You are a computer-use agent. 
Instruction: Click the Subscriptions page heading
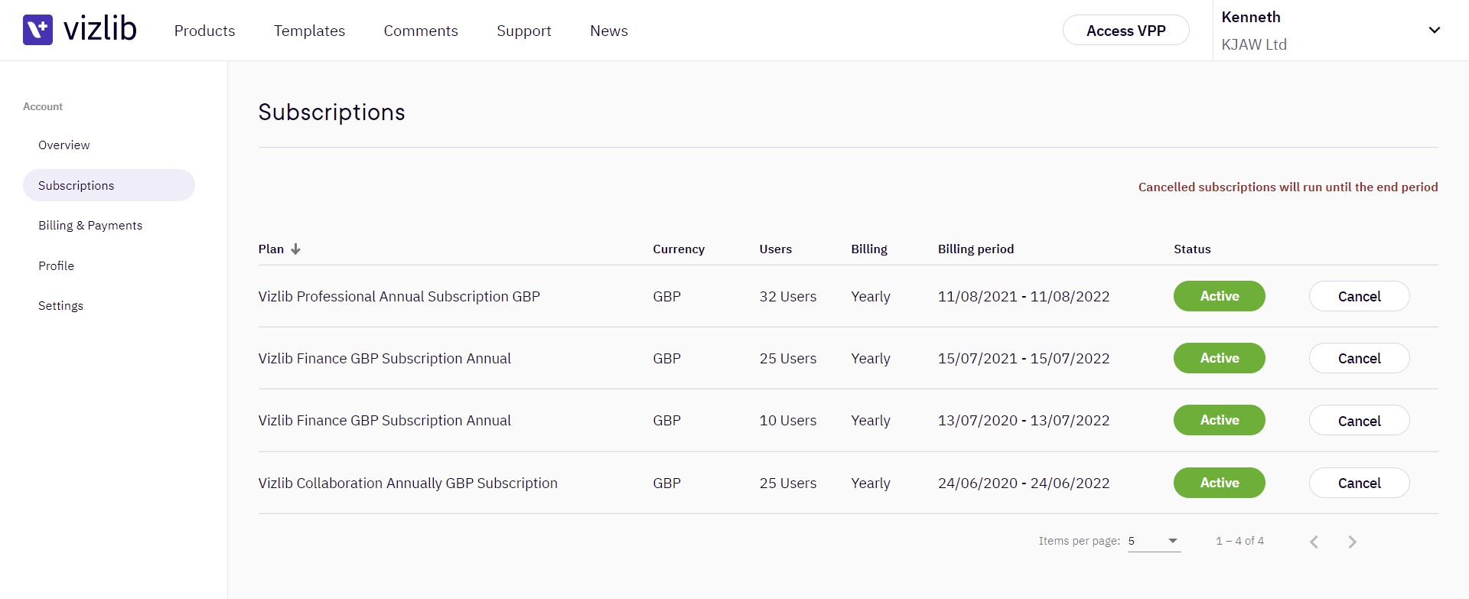[x=331, y=112]
